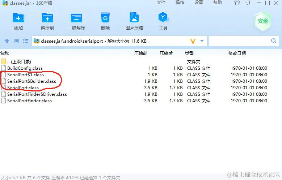Image resolution: width=282 pixels, height=180 pixels.
Task: Go up one directory with the arrow
Action: [7, 41]
